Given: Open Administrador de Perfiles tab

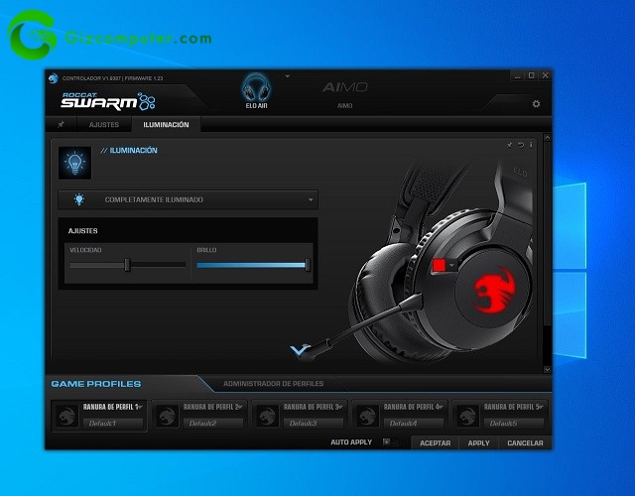Looking at the screenshot, I should pyautogui.click(x=274, y=384).
